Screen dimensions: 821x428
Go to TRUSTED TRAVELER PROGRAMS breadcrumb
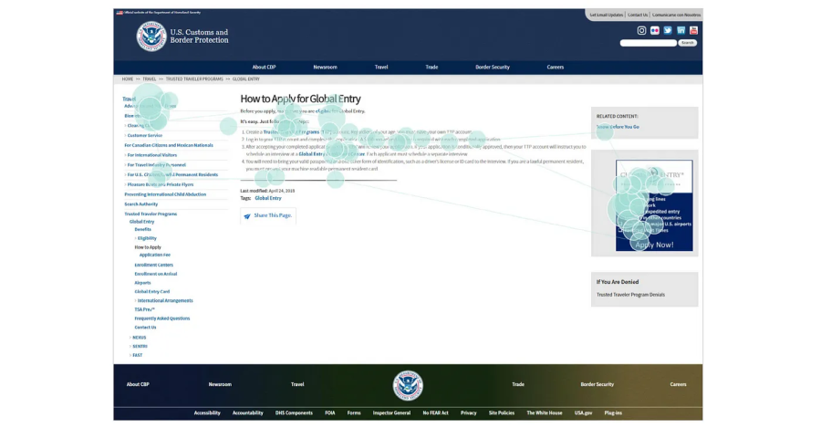(x=194, y=79)
